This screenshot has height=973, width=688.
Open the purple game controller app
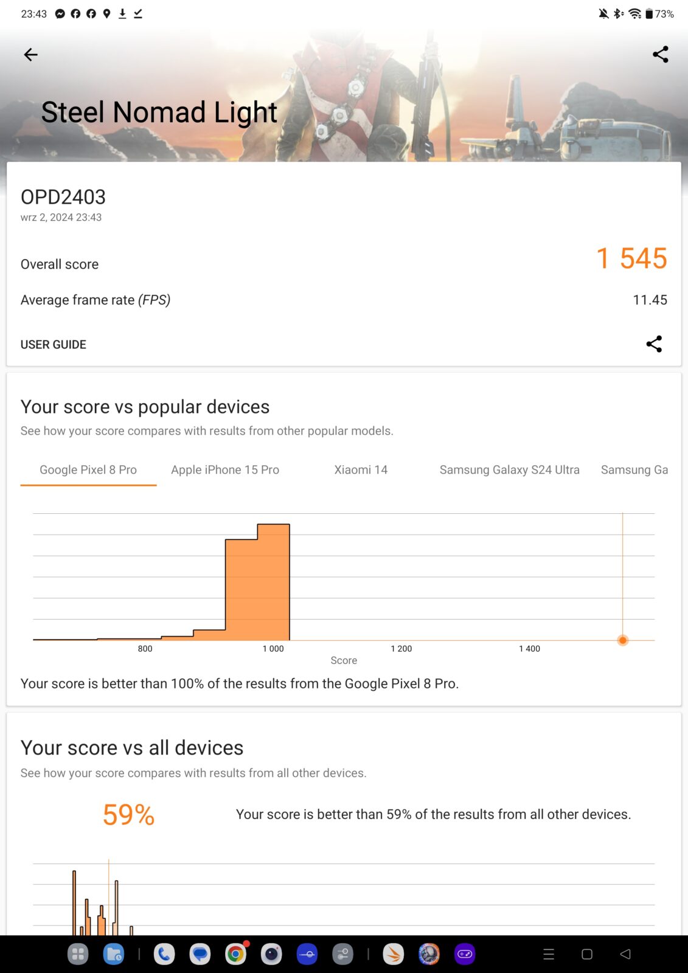(465, 954)
